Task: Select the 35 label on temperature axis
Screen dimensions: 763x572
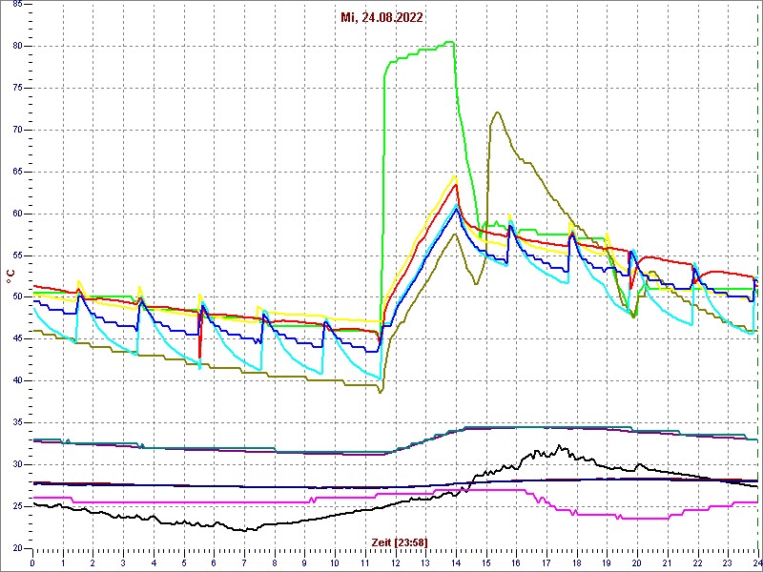Action: click(17, 422)
